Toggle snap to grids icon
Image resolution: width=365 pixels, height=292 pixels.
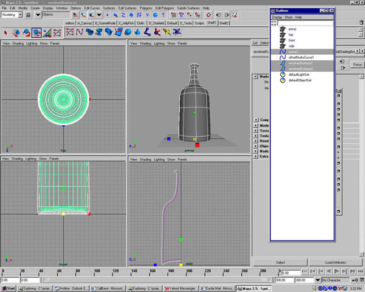pos(173,15)
